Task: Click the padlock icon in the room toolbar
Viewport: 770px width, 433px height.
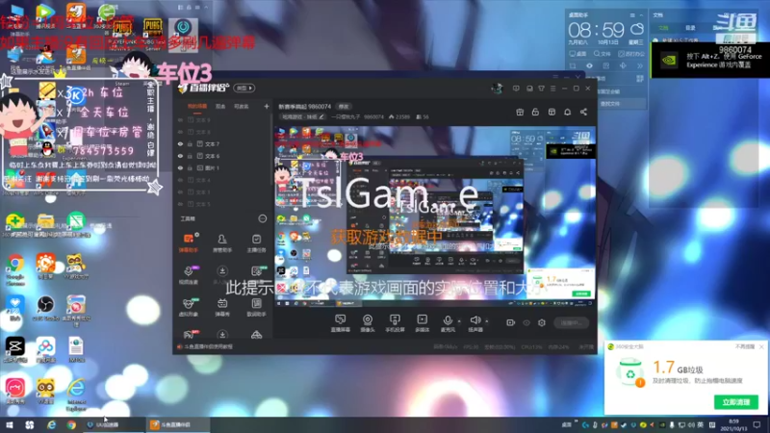Action: [x=535, y=112]
